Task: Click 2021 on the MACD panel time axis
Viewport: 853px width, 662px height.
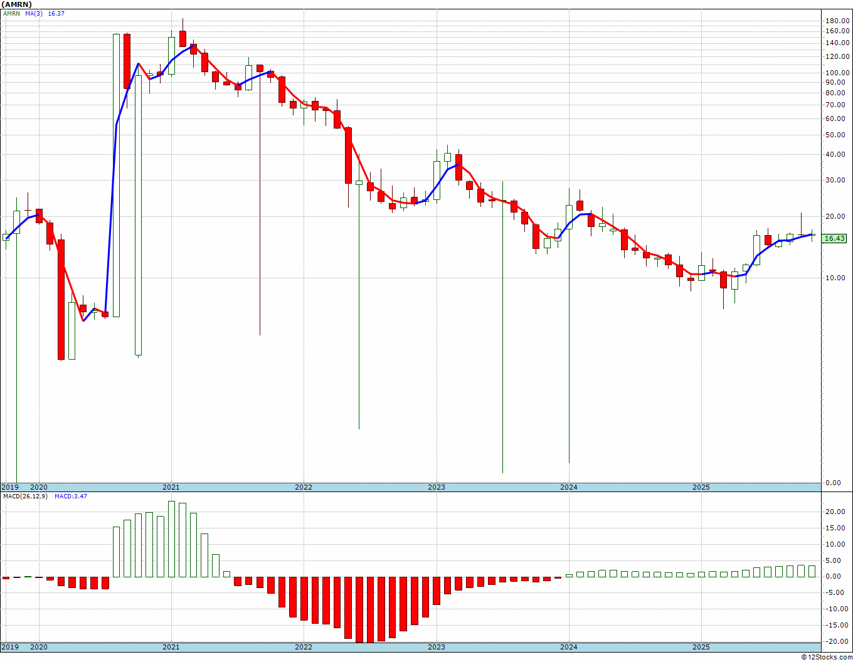Action: point(171,647)
